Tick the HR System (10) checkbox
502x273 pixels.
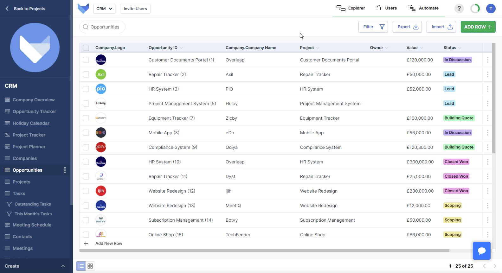(86, 162)
